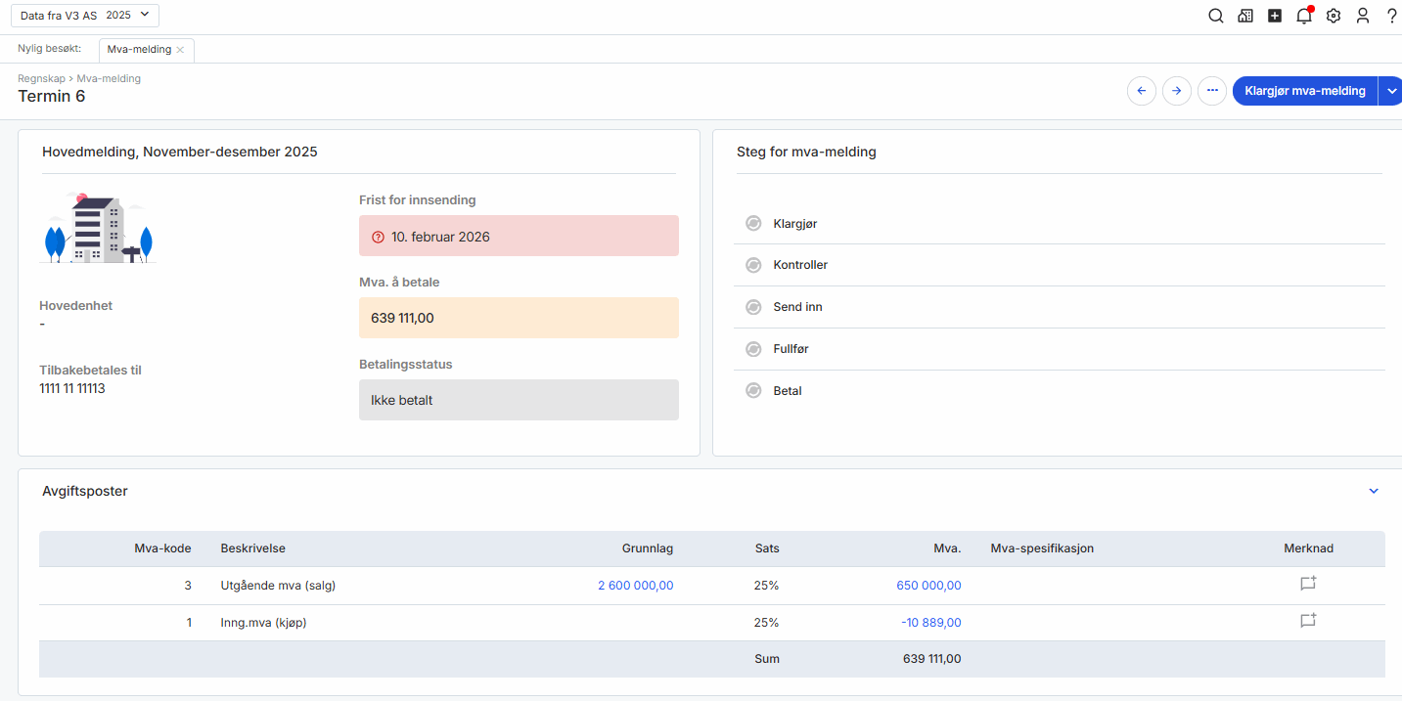Click the help question mark icon
Screen dimensions: 1402x701
[x=1391, y=16]
